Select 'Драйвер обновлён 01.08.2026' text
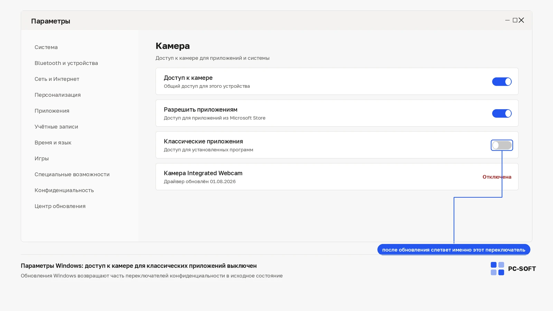 click(200, 181)
